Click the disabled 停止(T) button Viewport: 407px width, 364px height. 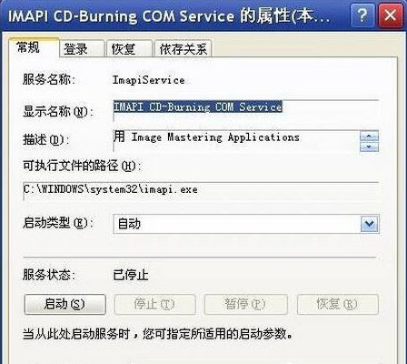154,304
